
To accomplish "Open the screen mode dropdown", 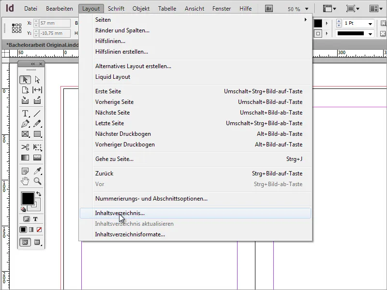I will pyautogui.click(x=353, y=9).
